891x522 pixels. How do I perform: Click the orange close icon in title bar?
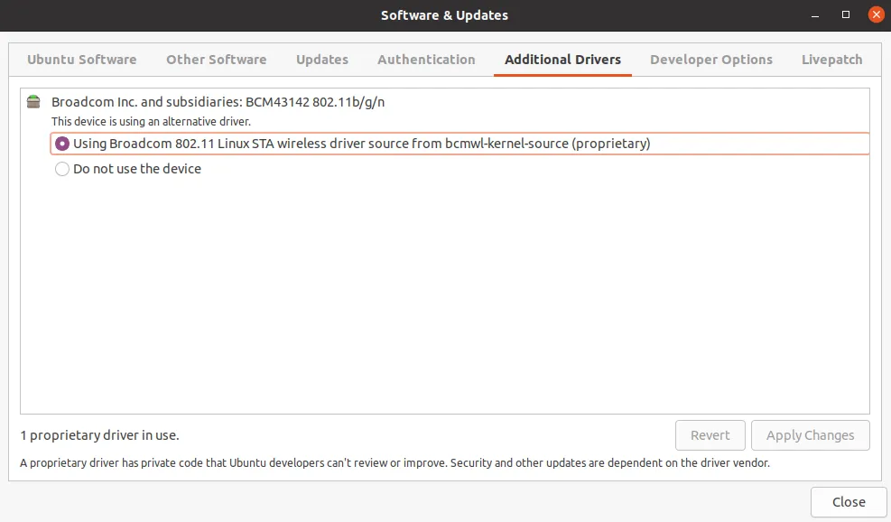[875, 14]
